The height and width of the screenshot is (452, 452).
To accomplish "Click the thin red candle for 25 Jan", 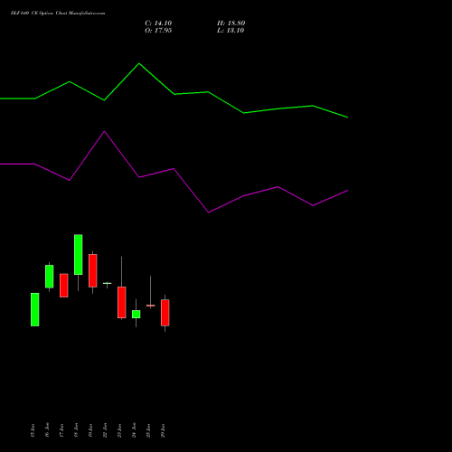I will [151, 306].
